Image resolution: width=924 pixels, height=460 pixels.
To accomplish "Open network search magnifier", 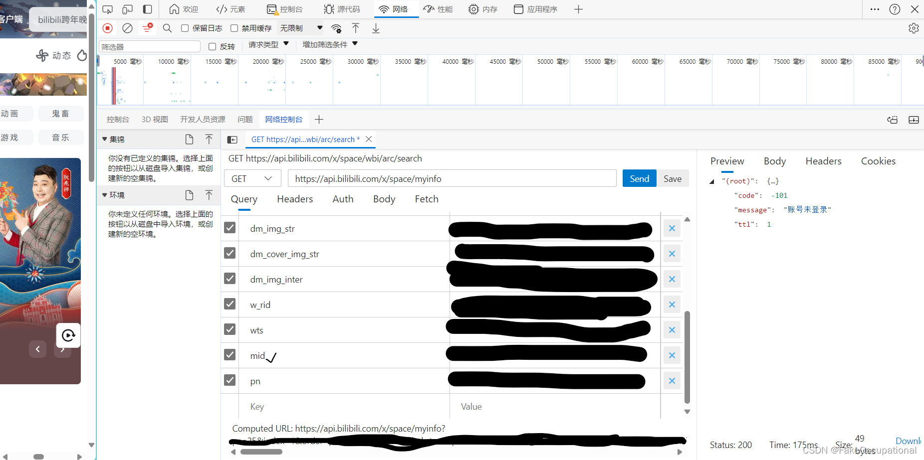I will [x=167, y=28].
